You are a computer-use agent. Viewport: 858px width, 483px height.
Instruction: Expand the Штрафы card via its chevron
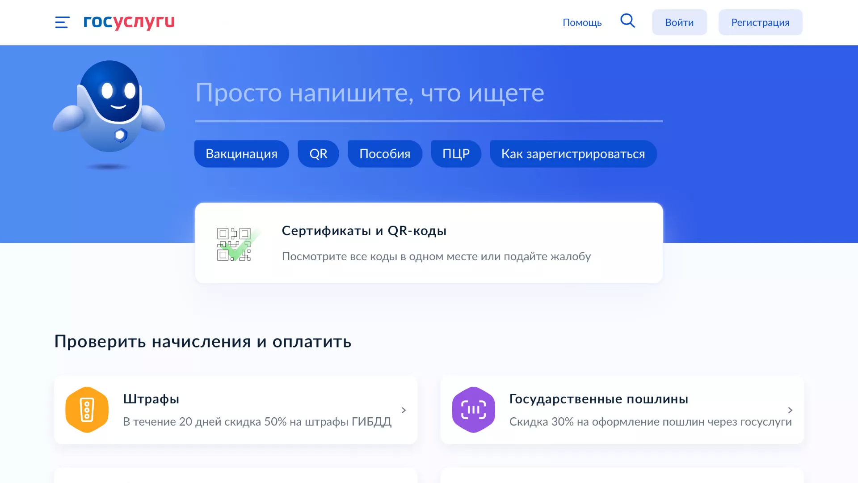[x=404, y=410]
